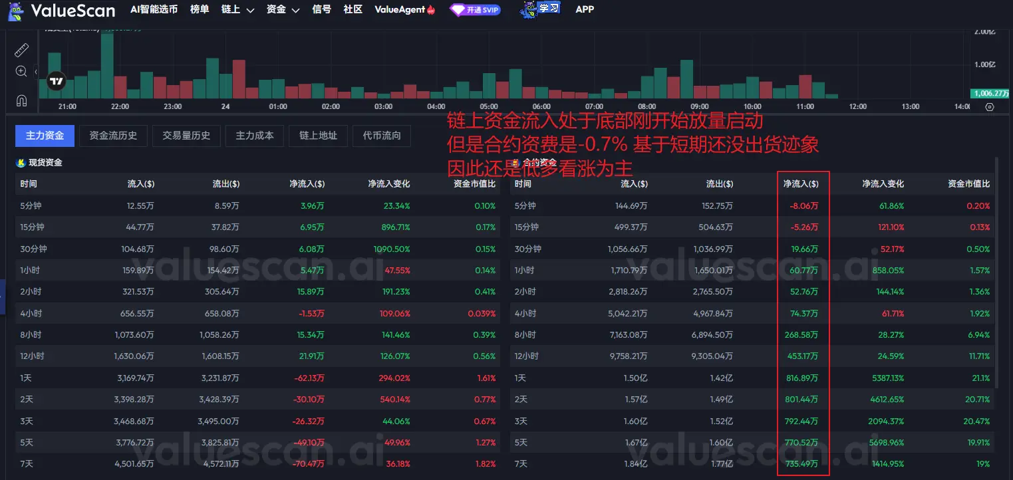Screen dimensions: 1013x480
Task: Click the 816.89万 one-day net inflow
Action: pyautogui.click(x=802, y=378)
